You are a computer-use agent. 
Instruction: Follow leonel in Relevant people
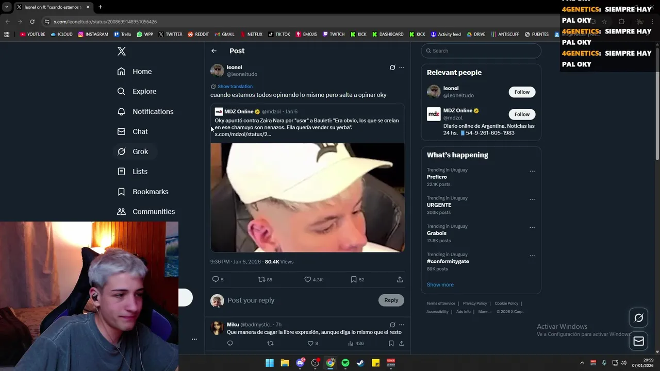pyautogui.click(x=522, y=92)
